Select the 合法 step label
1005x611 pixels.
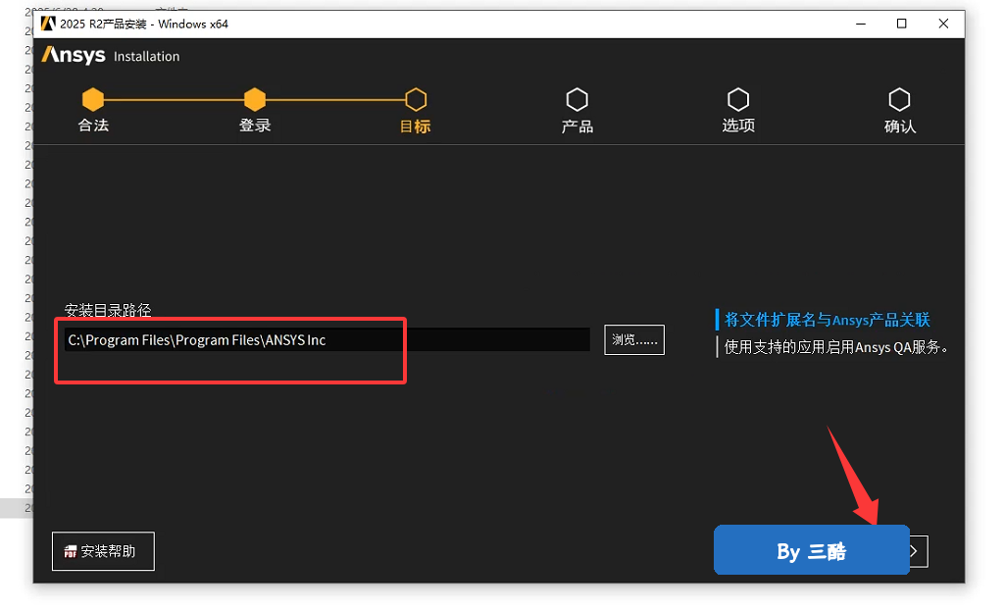click(93, 126)
